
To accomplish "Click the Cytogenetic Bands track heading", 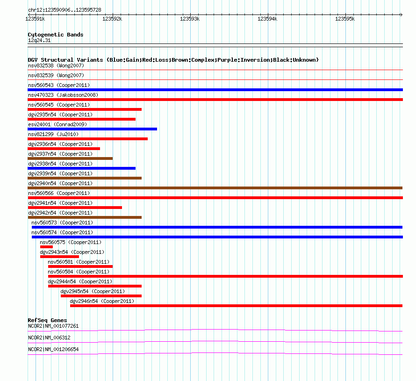I will coord(56,35).
